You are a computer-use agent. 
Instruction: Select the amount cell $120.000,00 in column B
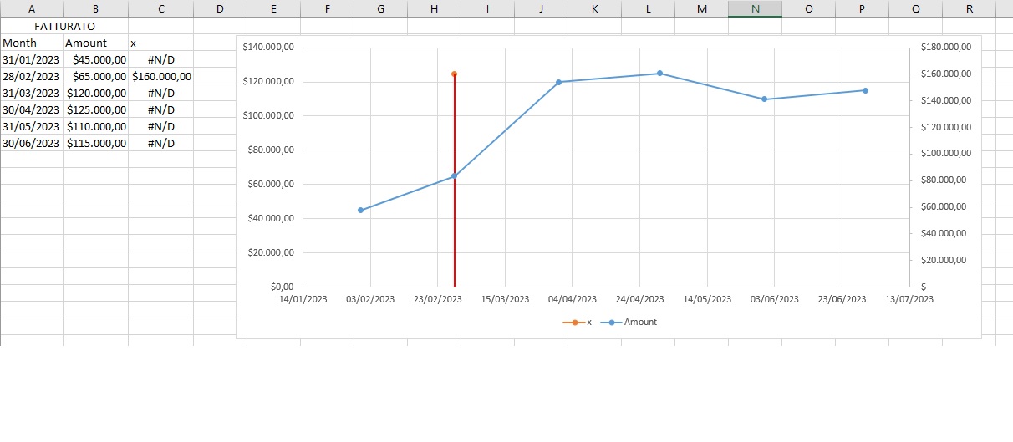click(x=95, y=93)
